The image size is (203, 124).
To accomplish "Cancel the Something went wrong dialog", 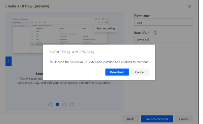I will click(140, 72).
